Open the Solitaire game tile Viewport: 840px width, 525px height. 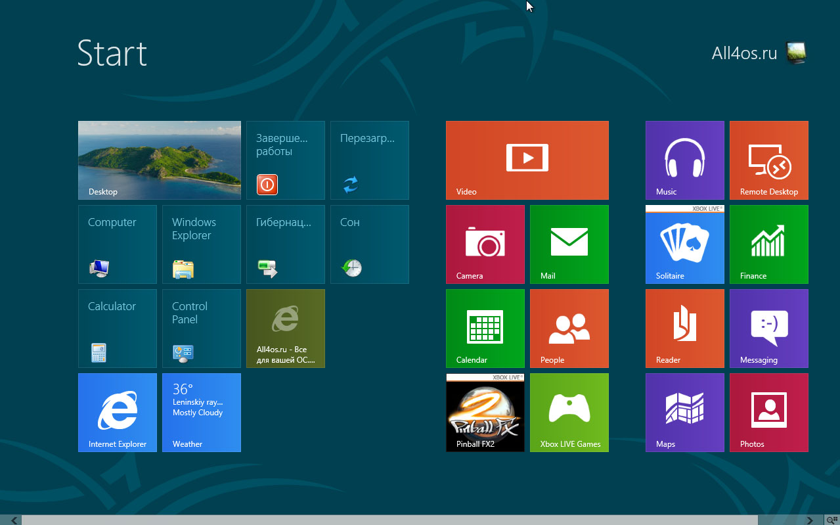click(685, 244)
